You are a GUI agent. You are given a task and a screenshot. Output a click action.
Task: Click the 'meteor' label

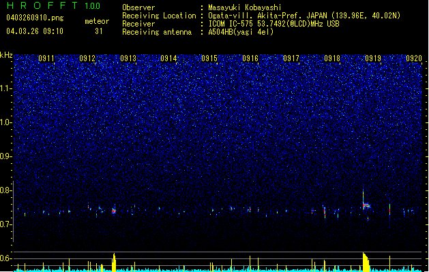[x=97, y=21]
